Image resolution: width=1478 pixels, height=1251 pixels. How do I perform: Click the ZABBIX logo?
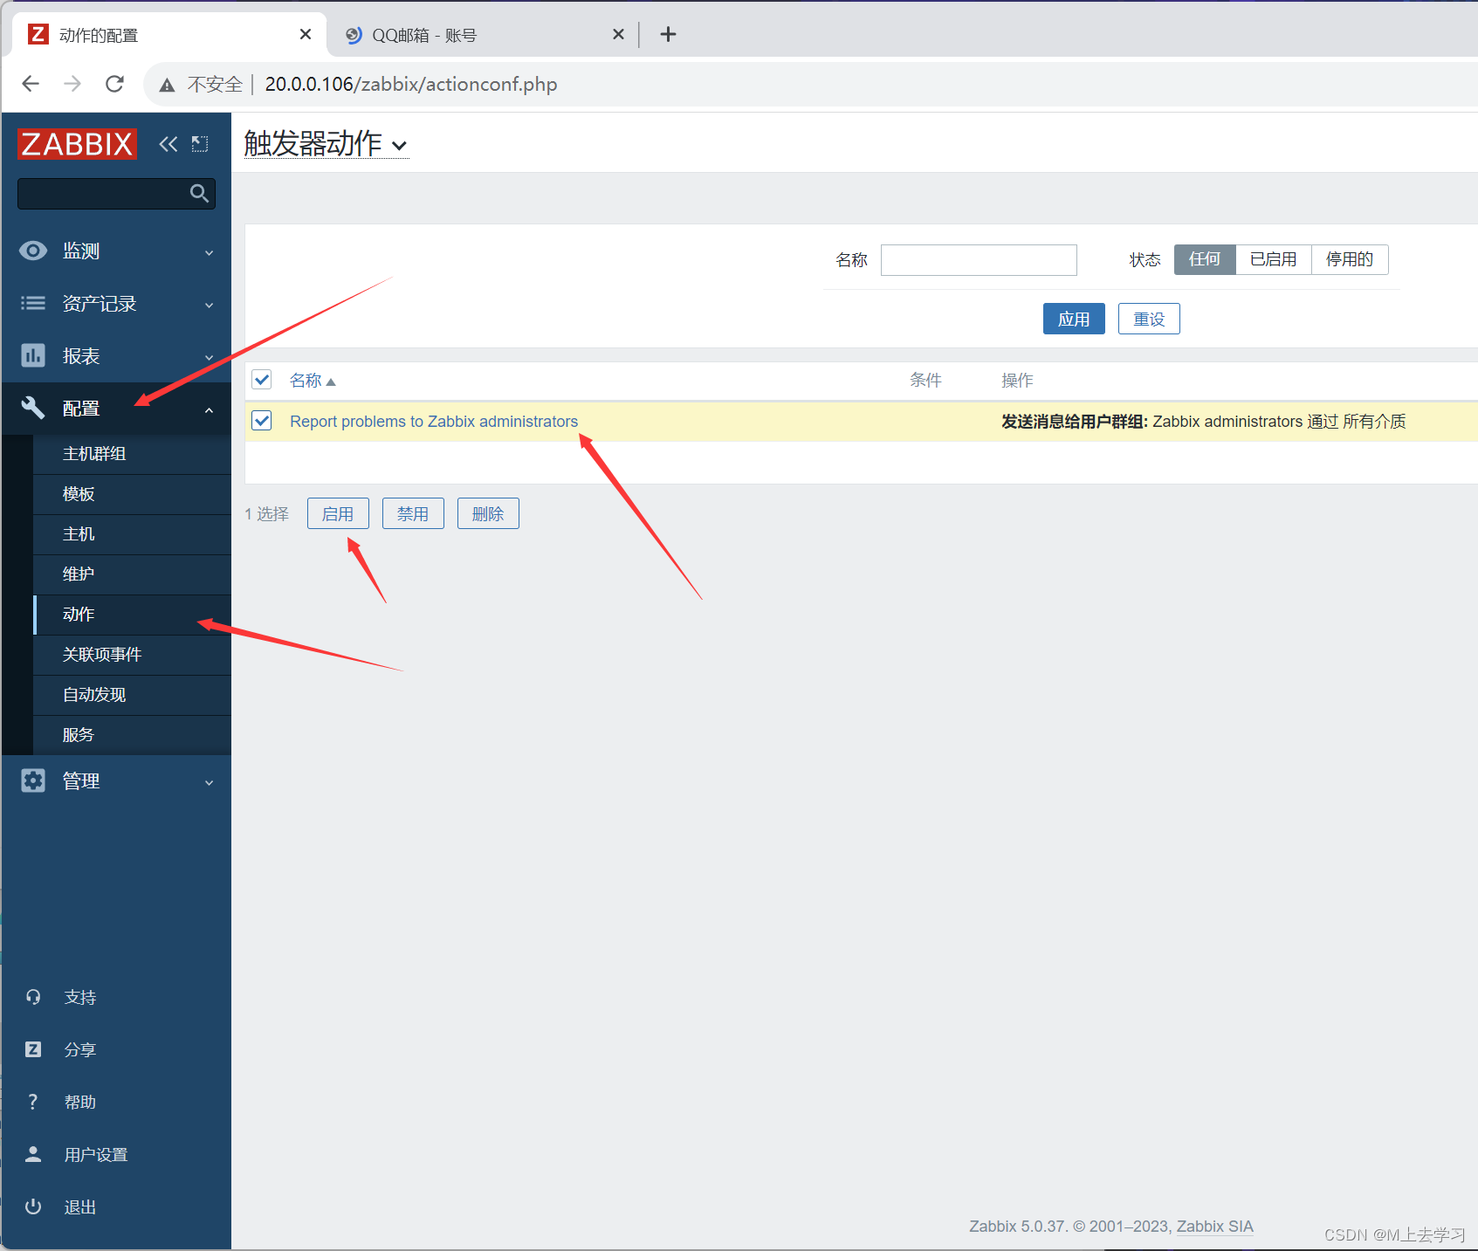coord(77,144)
